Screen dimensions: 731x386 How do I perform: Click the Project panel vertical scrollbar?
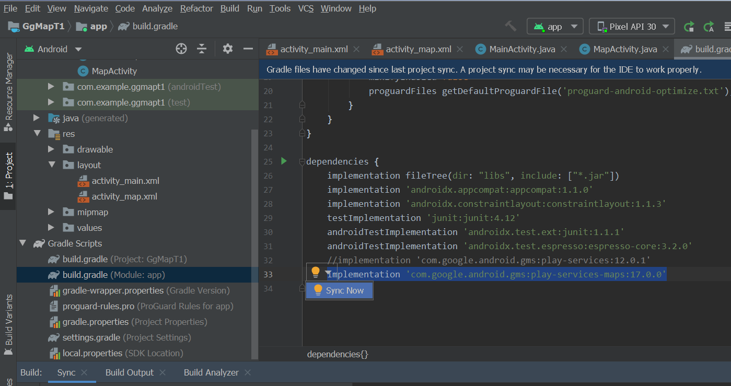tap(255, 244)
